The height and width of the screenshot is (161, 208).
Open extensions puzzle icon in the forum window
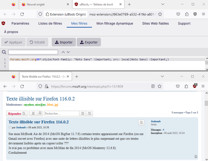(186, 86)
